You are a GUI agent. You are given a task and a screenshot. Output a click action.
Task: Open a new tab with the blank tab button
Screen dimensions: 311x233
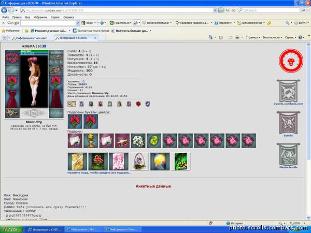click(102, 38)
